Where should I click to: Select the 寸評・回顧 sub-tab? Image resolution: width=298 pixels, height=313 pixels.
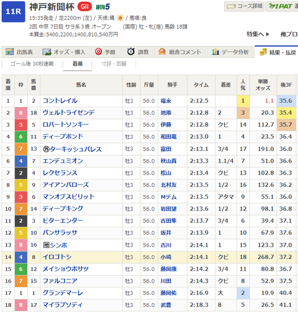(x=114, y=64)
